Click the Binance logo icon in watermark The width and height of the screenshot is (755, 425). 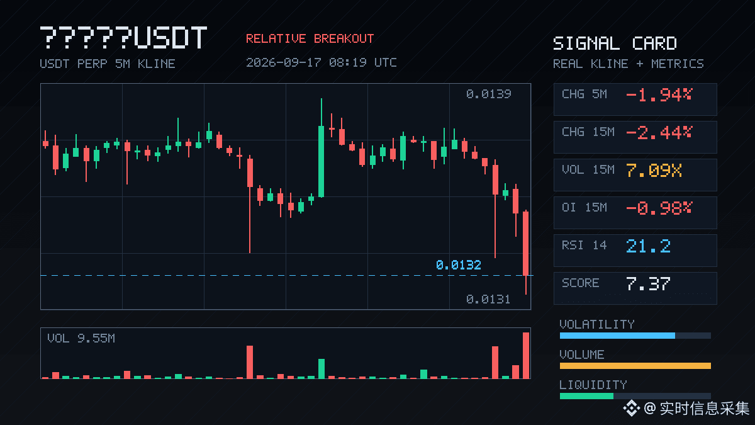631,409
